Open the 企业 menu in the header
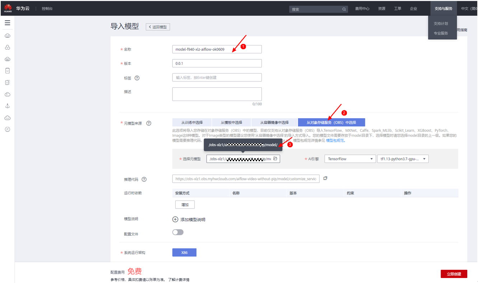This screenshot has height=283, width=478. click(413, 9)
